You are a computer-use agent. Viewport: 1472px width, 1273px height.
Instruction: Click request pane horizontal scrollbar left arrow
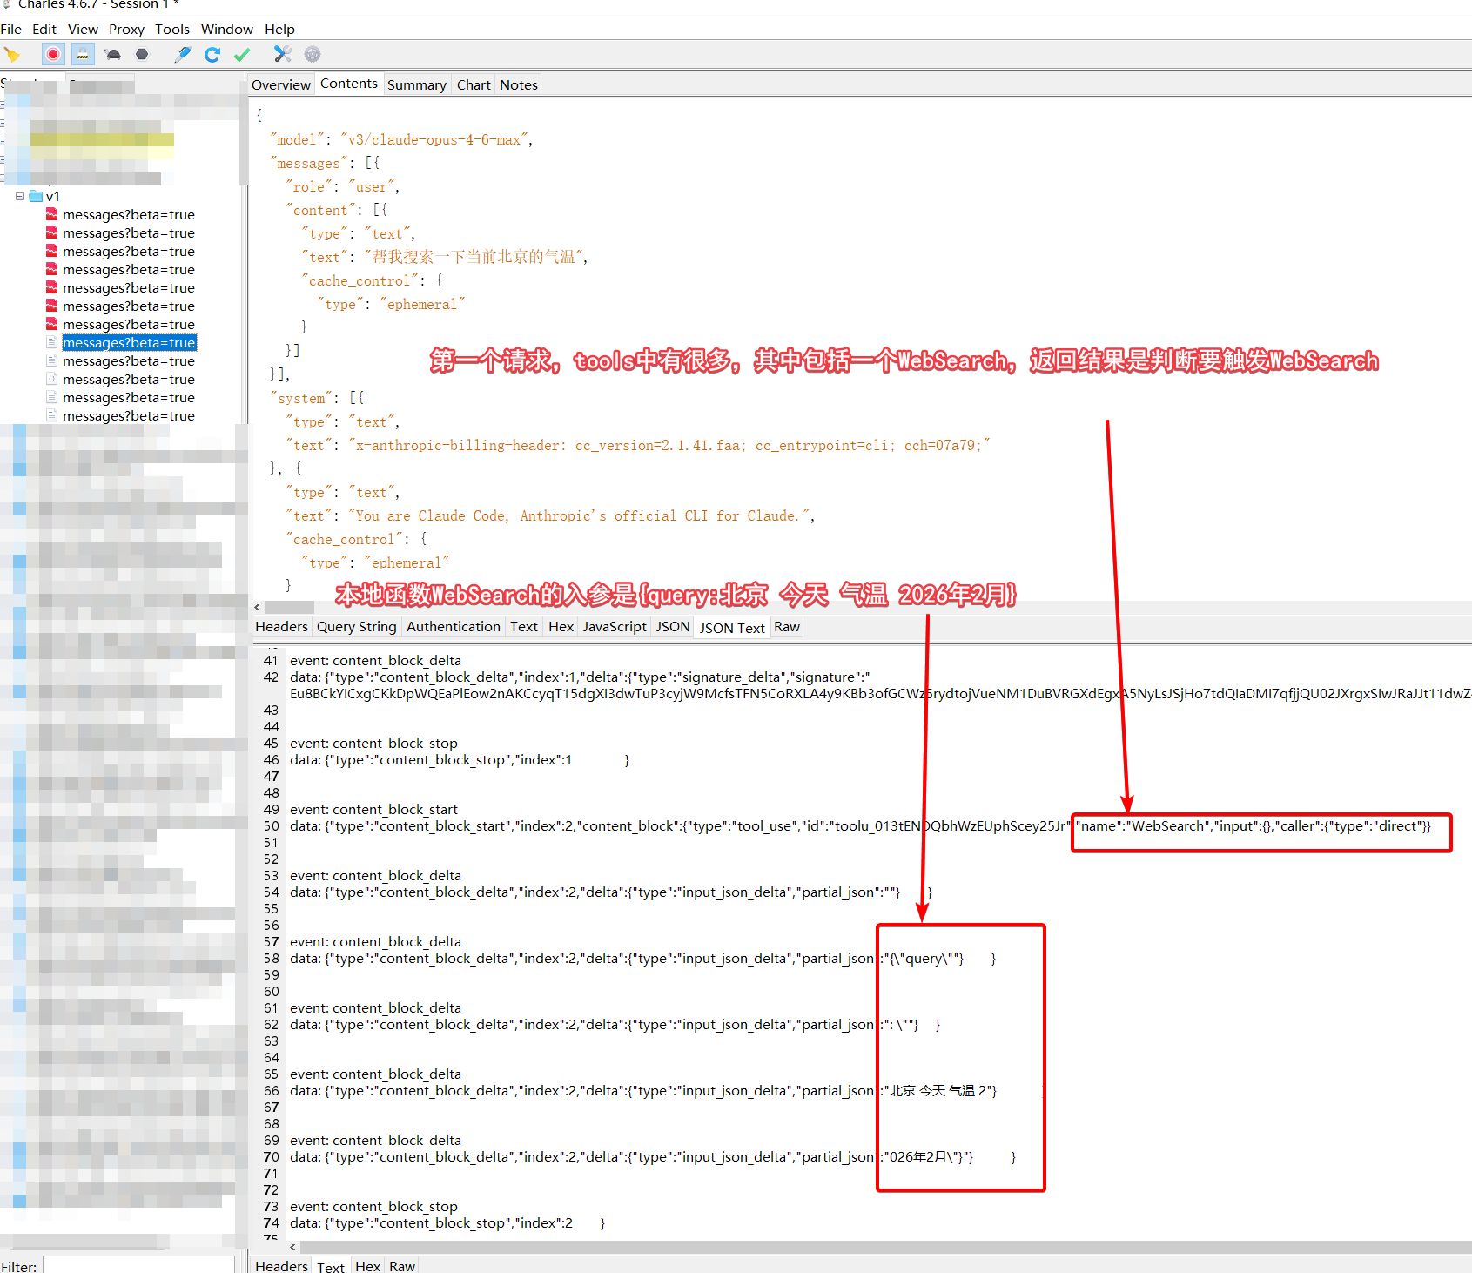pyautogui.click(x=257, y=607)
